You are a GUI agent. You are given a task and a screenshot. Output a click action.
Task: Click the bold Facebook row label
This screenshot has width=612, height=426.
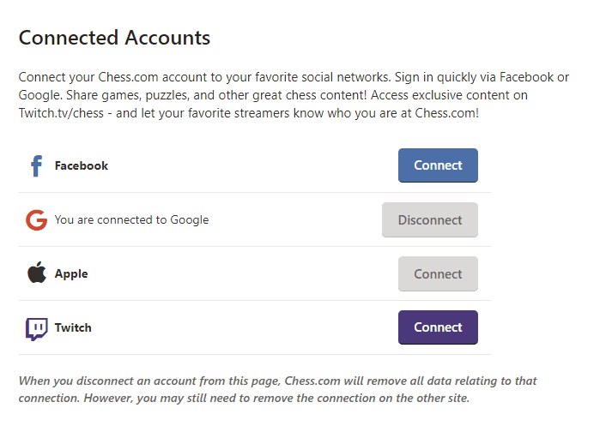(82, 166)
